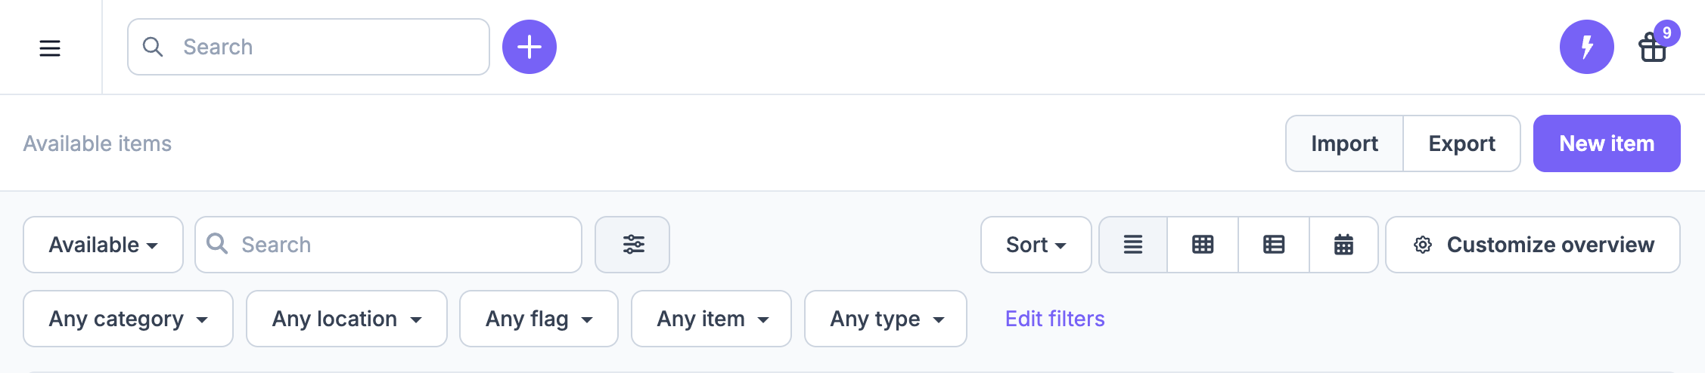Click the New item button

point(1607,143)
